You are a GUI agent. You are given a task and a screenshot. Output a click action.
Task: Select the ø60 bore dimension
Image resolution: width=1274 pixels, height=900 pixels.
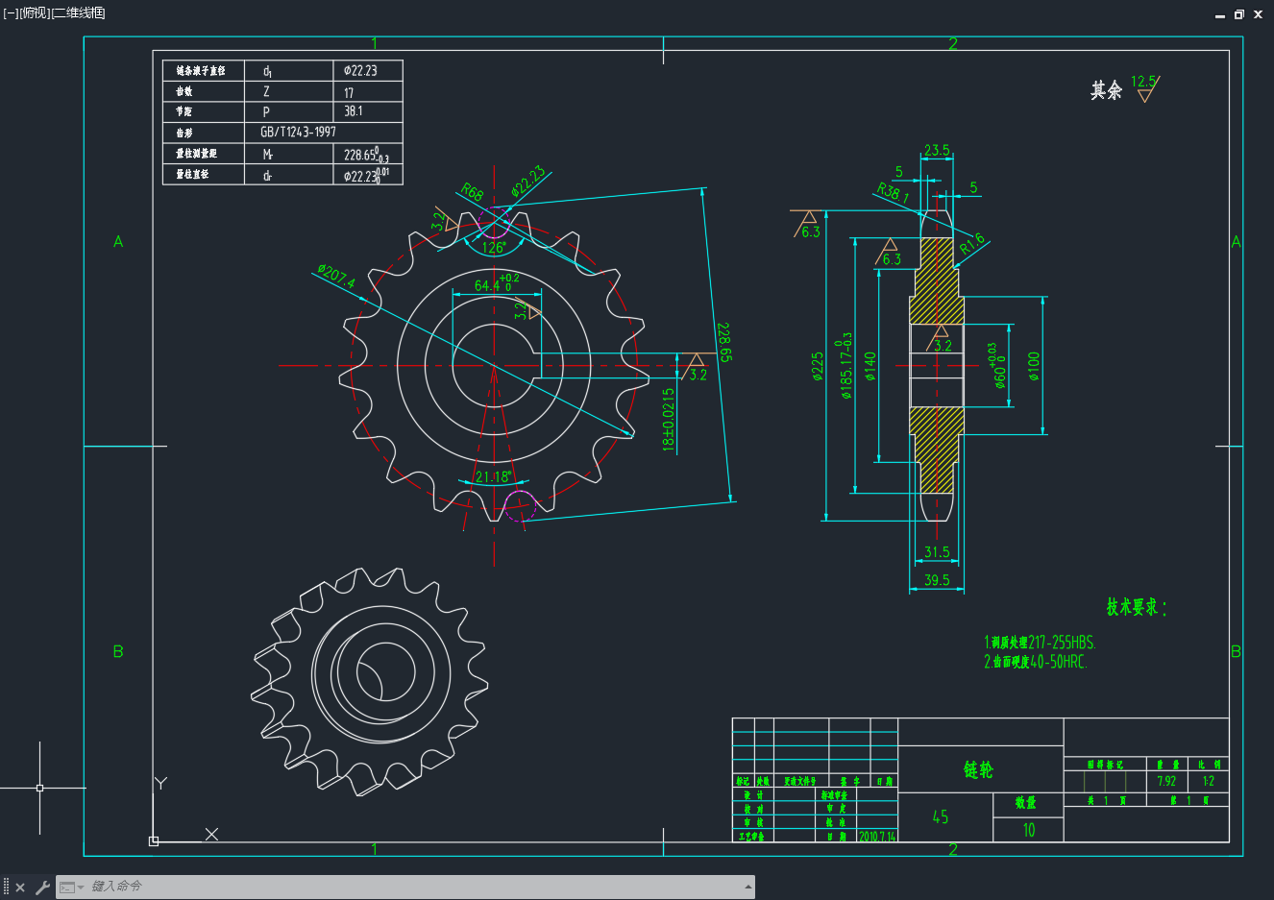point(999,366)
